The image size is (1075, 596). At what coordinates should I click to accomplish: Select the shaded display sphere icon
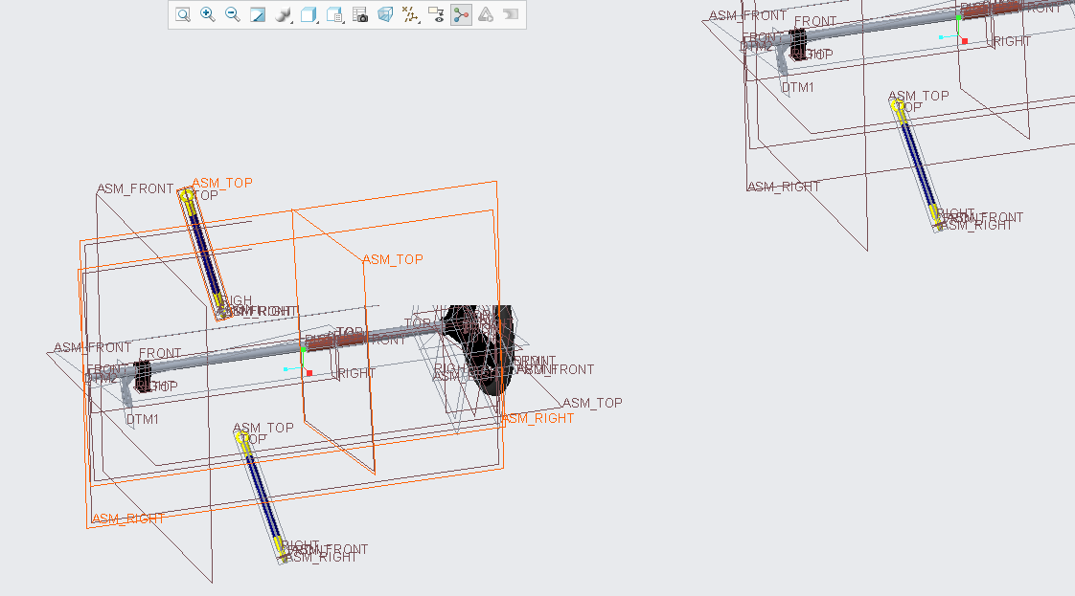click(282, 15)
